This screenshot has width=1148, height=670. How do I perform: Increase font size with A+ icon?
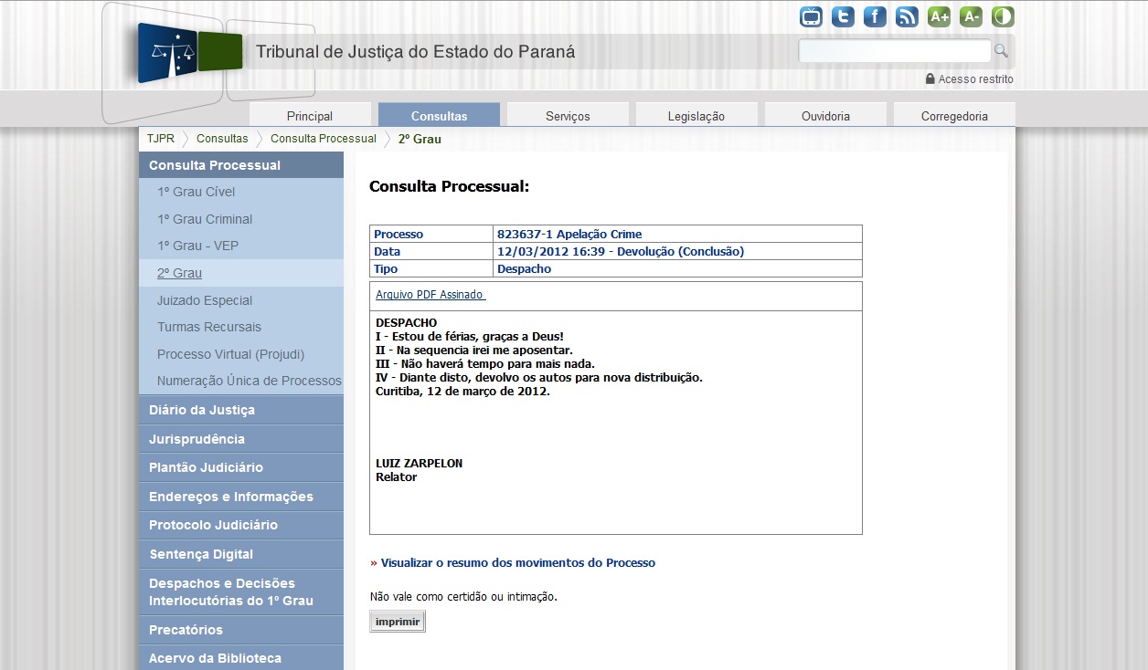[x=939, y=16]
